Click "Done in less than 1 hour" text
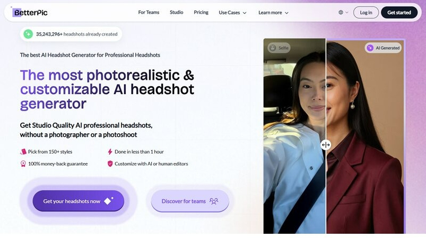Viewport: 426px width, 238px height. 139,152
